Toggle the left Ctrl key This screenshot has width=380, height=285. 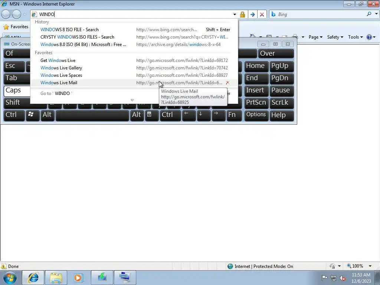point(14,115)
